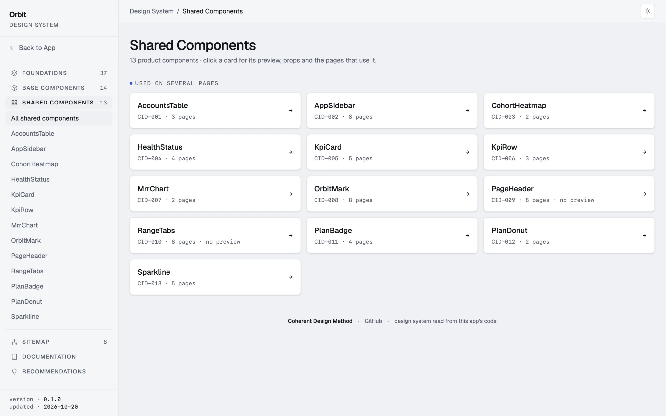
Task: Click the arrow on the MrrChart card
Action: pos(291,194)
